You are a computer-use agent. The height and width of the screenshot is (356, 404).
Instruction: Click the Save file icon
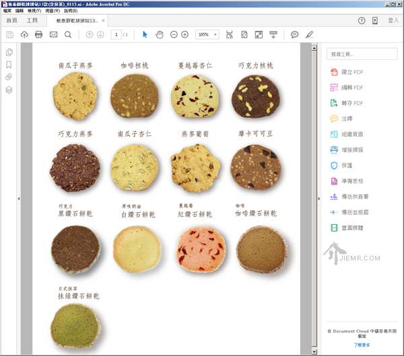tap(10, 34)
